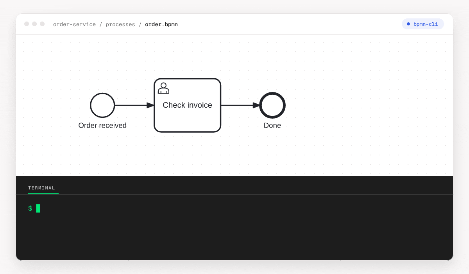Click the order-service breadcrumb
The height and width of the screenshot is (274, 469).
pos(74,24)
